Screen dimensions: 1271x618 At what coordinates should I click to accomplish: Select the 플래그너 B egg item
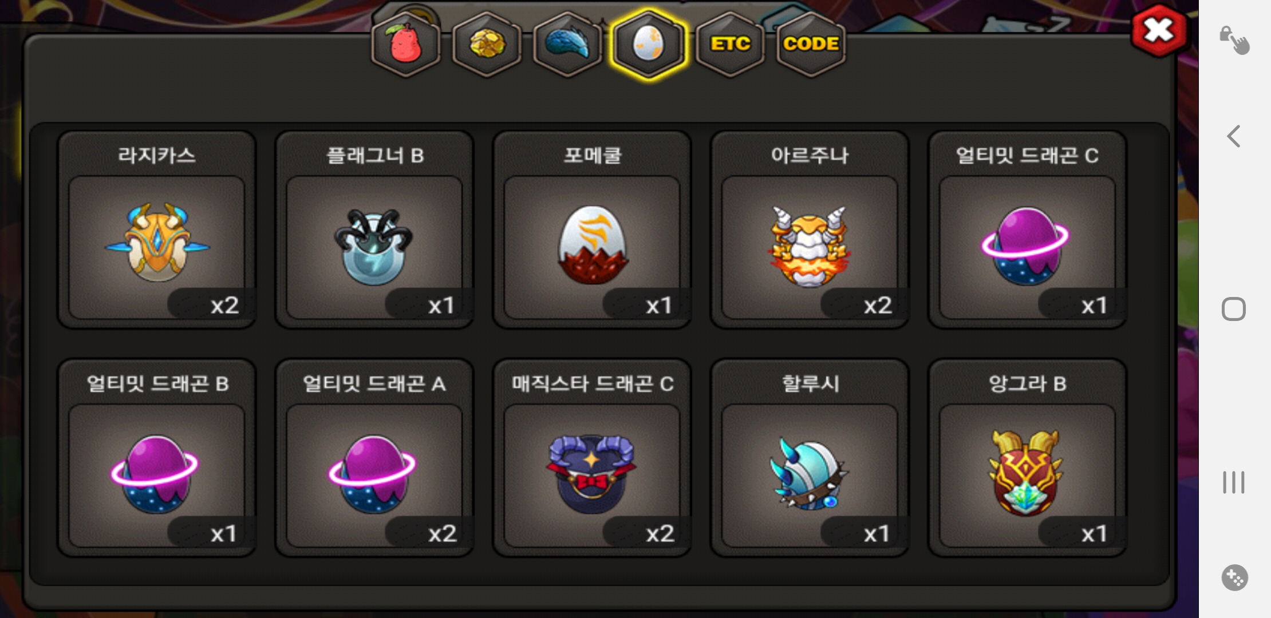[x=374, y=230]
